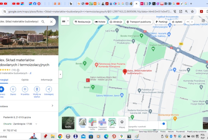Show Parkingi on the map
This screenshot has width=208, height=140.
(x=162, y=22)
